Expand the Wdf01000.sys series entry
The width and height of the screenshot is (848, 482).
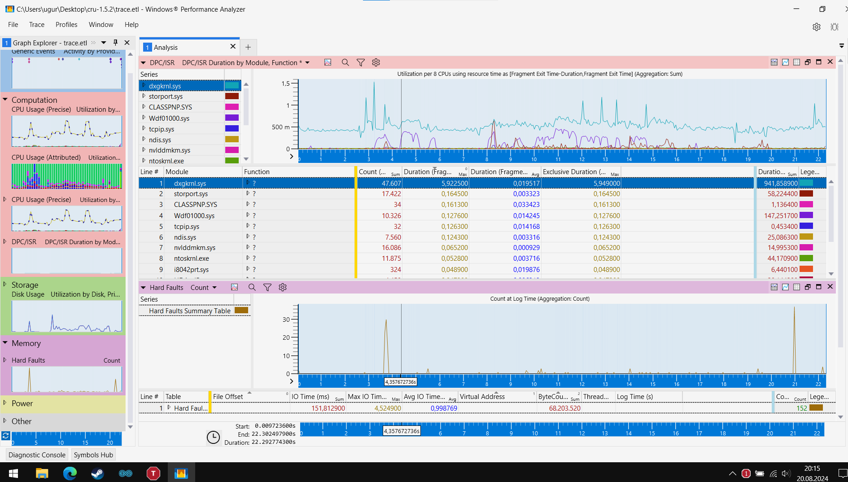point(144,118)
